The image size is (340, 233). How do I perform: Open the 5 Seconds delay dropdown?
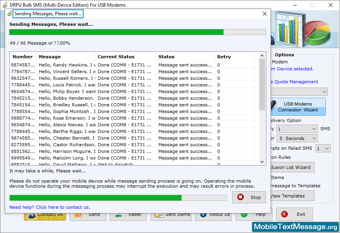point(297,138)
